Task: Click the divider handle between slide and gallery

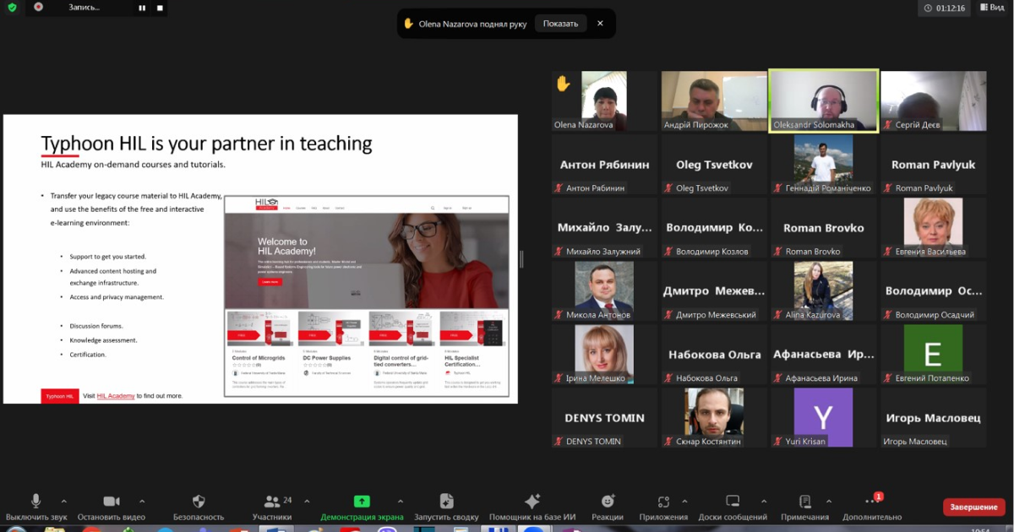Action: (521, 260)
